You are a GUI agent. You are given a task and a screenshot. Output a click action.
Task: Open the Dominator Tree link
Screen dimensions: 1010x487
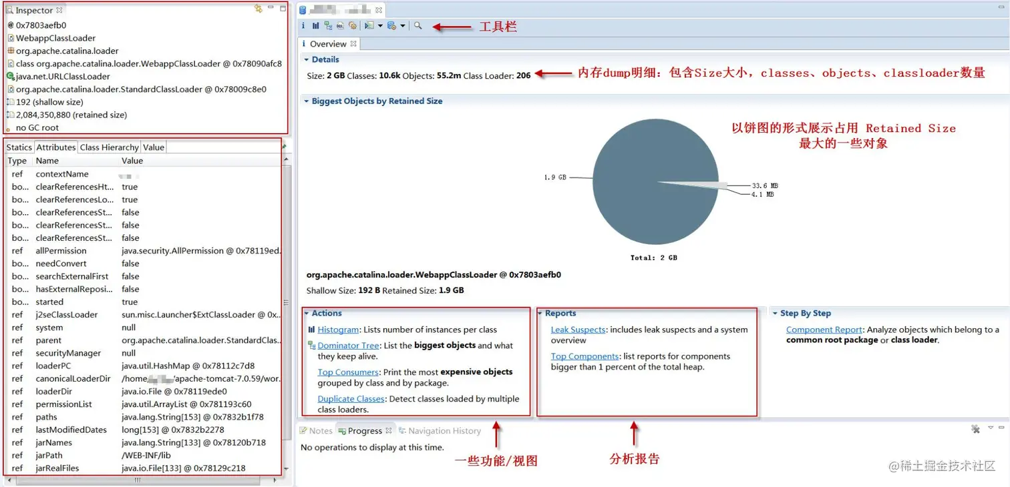pyautogui.click(x=348, y=346)
